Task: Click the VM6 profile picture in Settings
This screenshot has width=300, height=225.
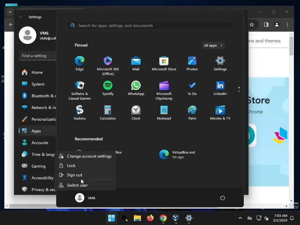Action: coord(28,35)
